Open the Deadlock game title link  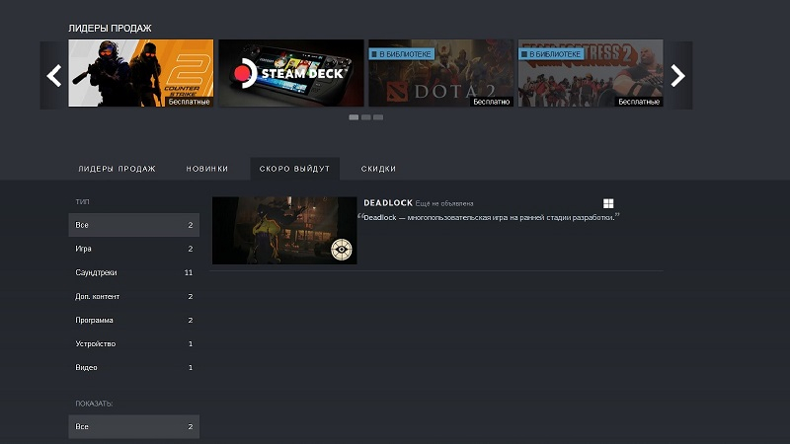pyautogui.click(x=388, y=202)
